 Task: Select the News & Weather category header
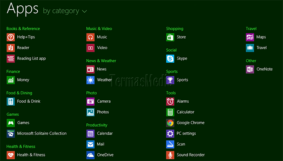pyautogui.click(x=101, y=61)
